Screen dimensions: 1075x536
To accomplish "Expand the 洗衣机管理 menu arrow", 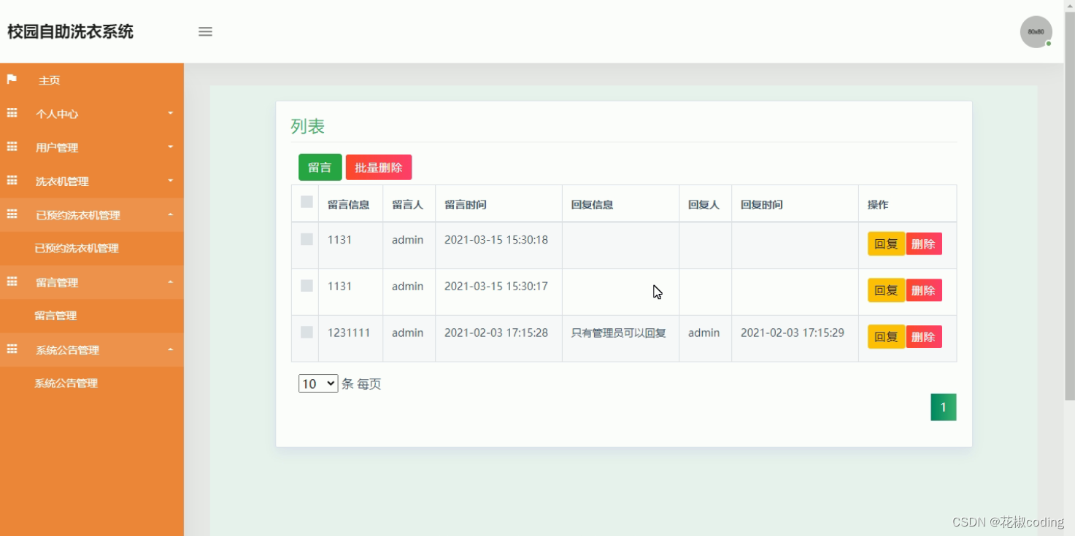I will click(171, 180).
